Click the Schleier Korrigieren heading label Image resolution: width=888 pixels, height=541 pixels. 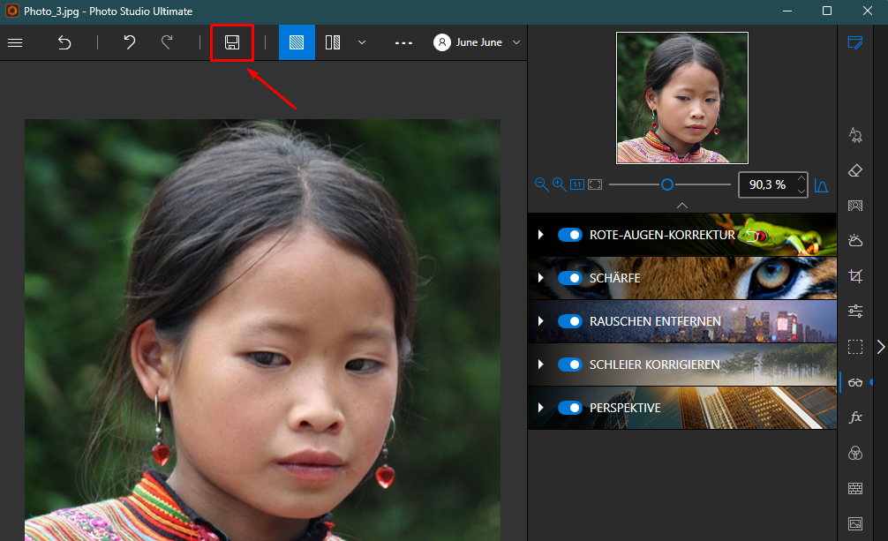coord(655,364)
